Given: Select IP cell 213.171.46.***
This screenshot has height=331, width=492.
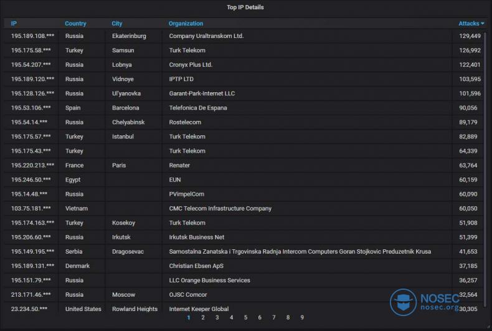Looking at the screenshot, I should tap(31, 295).
